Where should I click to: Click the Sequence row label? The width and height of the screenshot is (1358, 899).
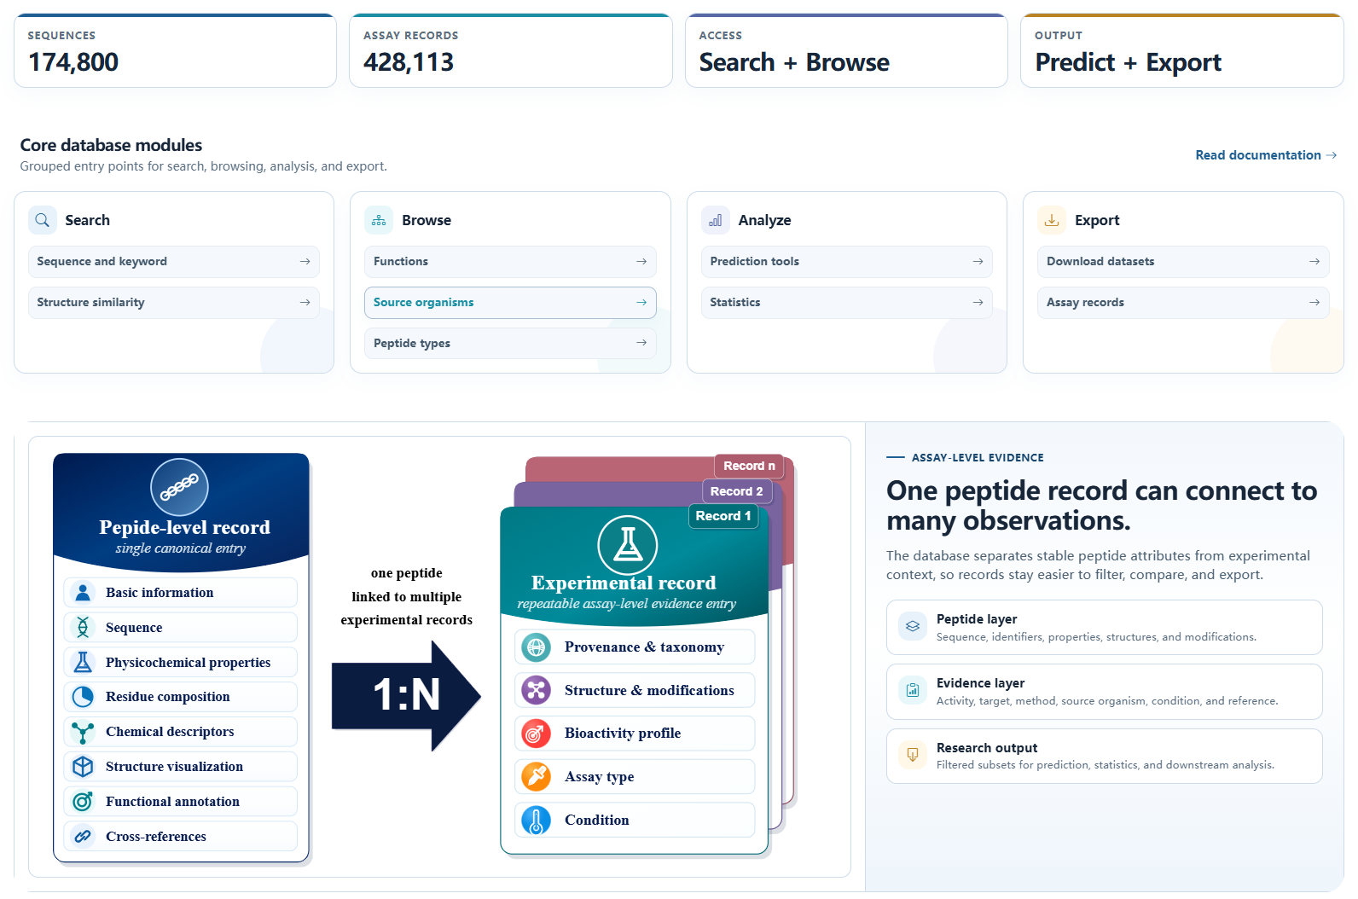point(134,628)
